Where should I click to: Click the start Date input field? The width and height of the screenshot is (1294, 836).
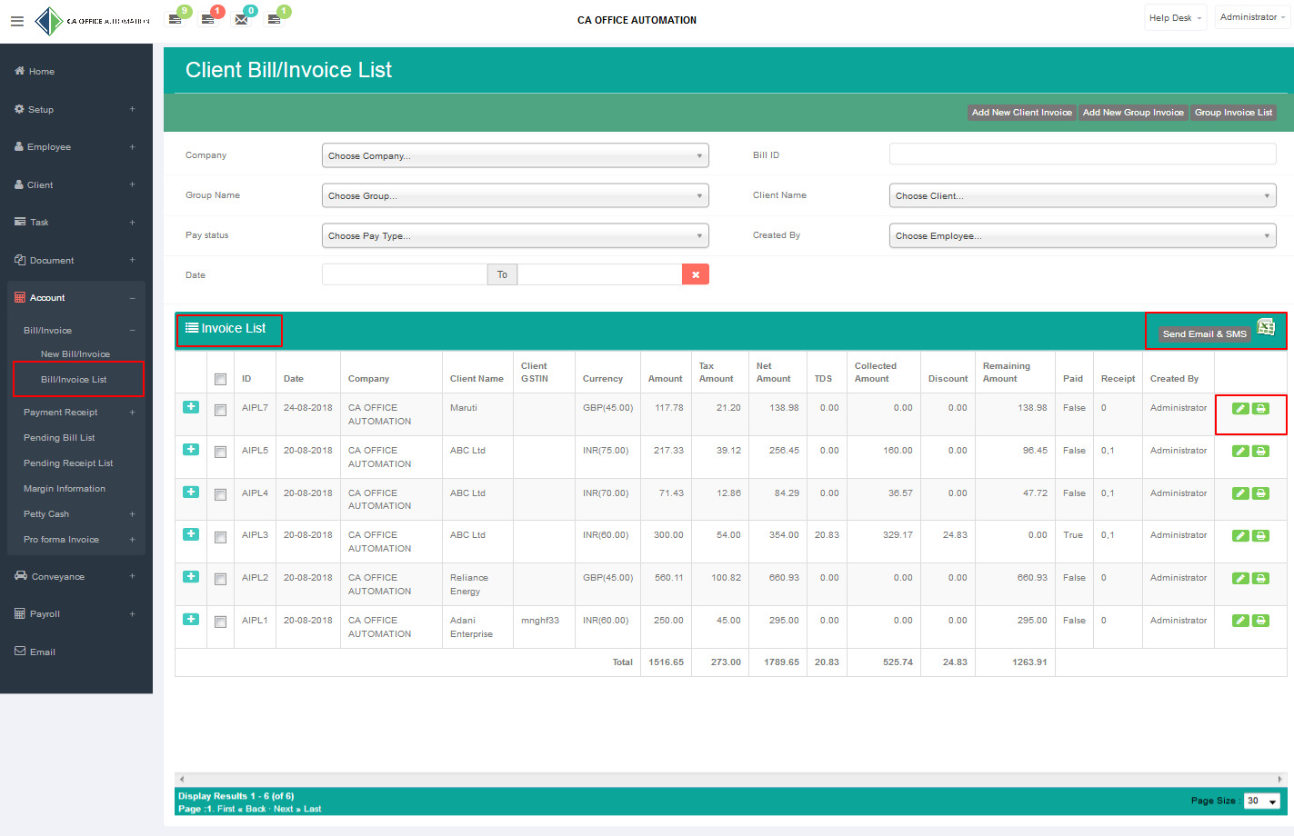[x=405, y=274]
